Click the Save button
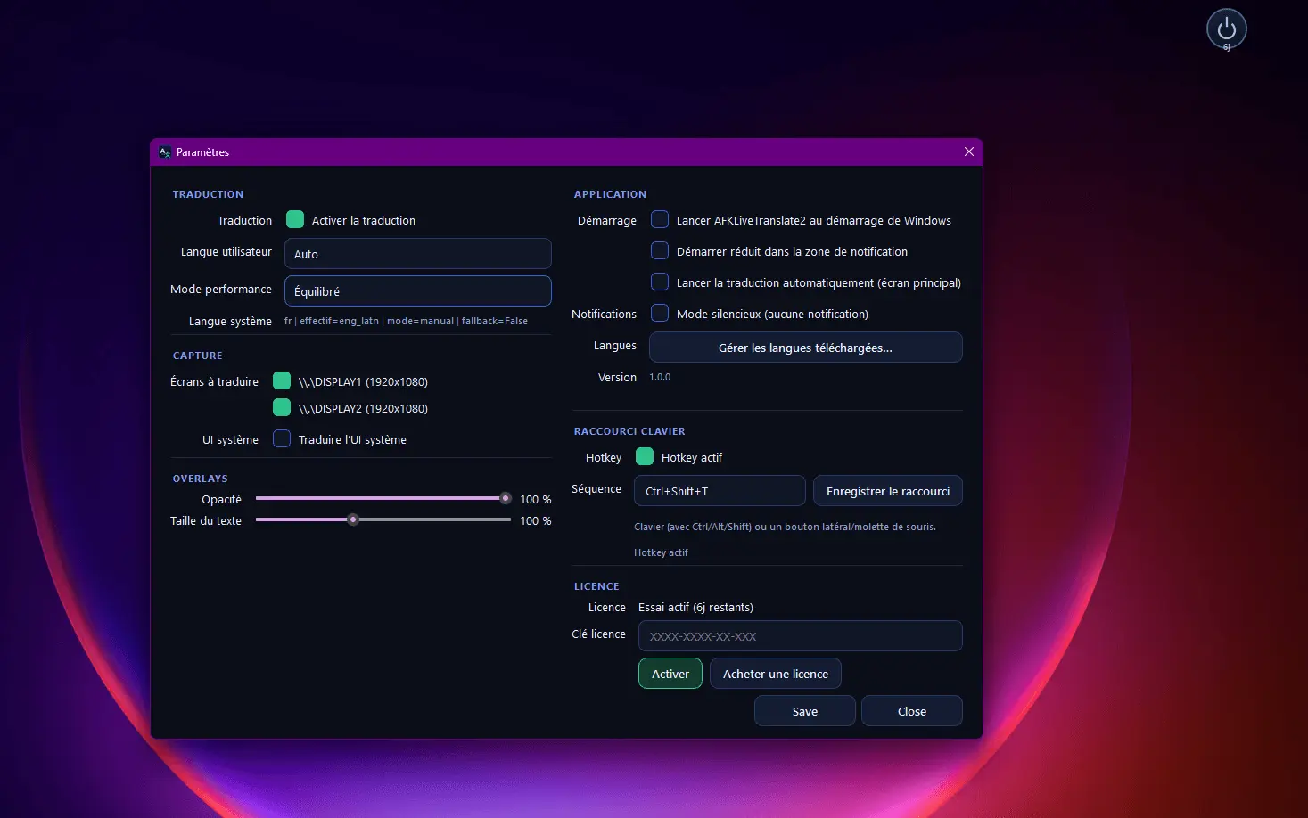Screen dimensions: 1308x818 tap(805, 711)
